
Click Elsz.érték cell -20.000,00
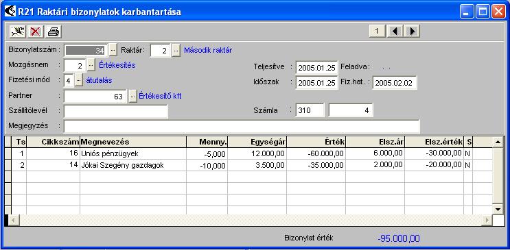434,165
